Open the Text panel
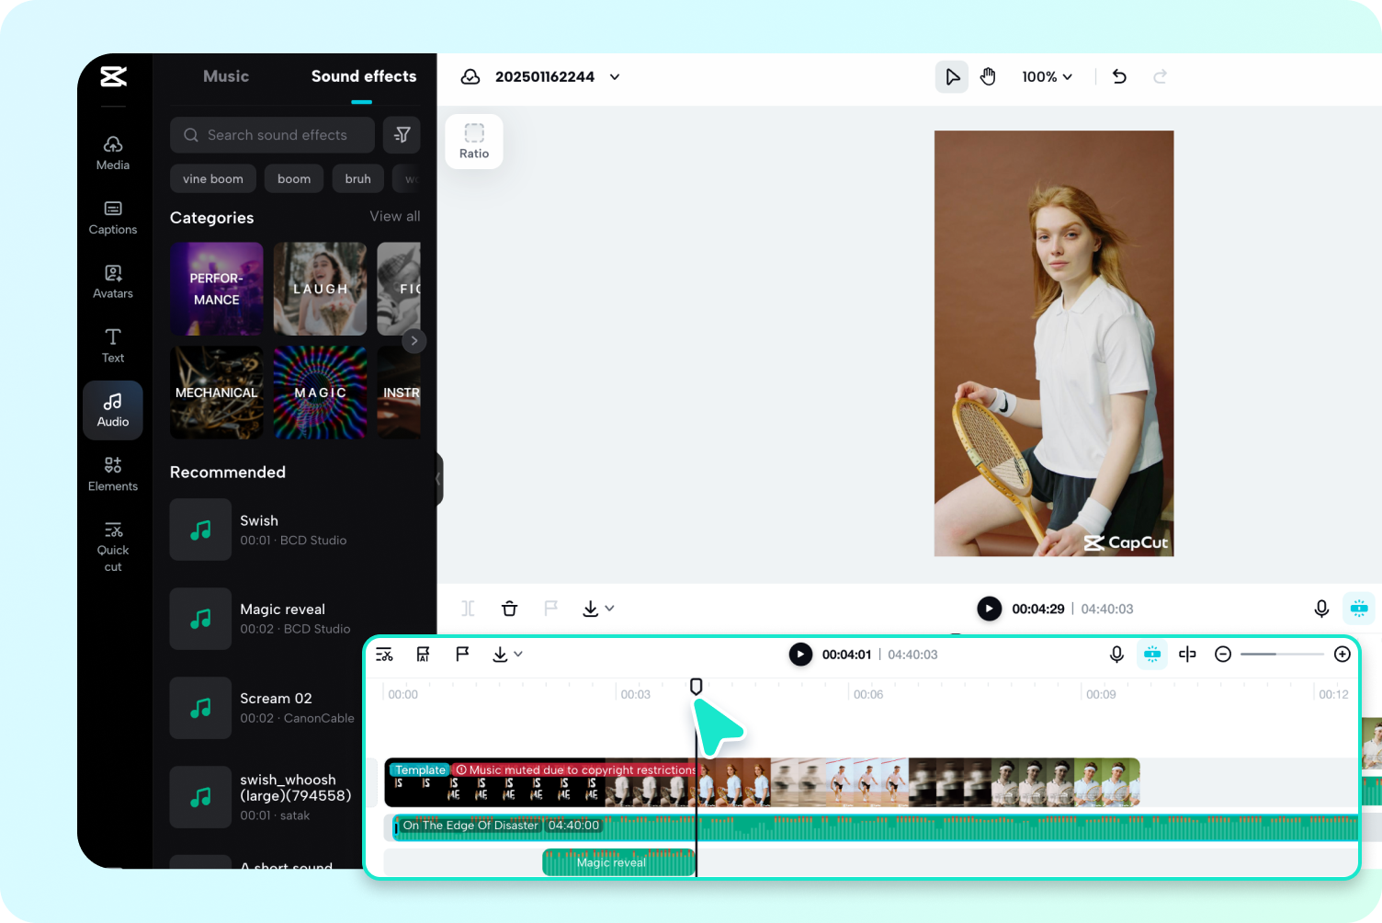The image size is (1382, 923). pyautogui.click(x=112, y=345)
